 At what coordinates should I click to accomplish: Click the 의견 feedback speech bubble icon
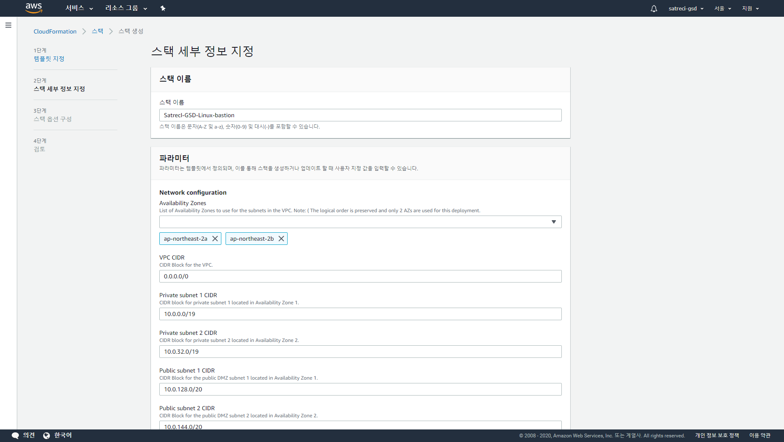tap(16, 435)
